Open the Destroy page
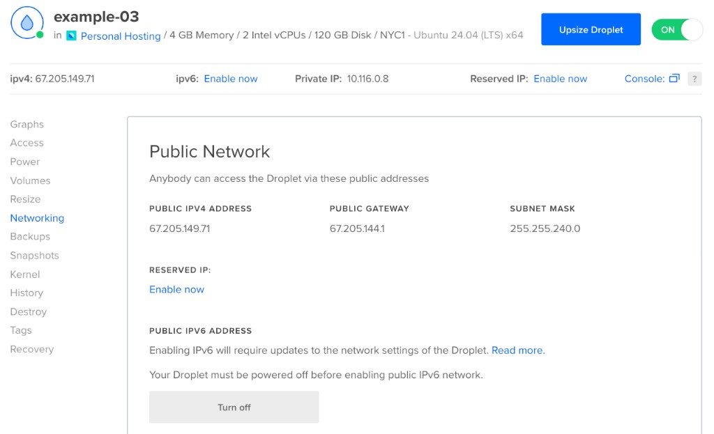Screen dimensions: 714x434 click(29, 311)
